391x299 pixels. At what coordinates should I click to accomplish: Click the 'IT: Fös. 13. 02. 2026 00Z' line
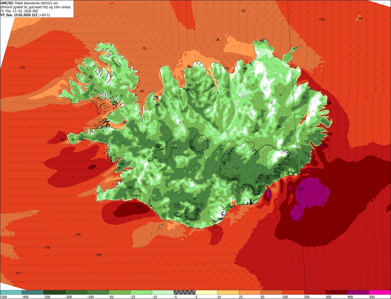[x=19, y=11]
